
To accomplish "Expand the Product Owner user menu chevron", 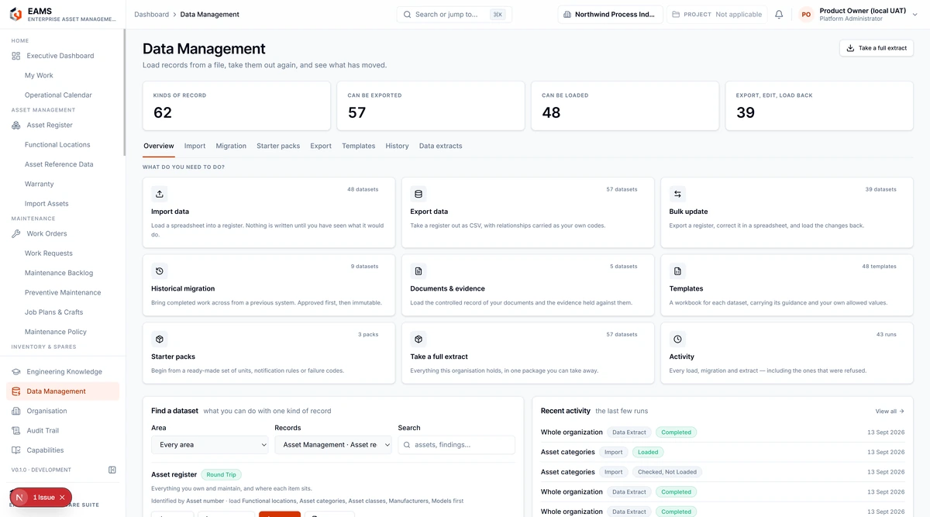I will pyautogui.click(x=915, y=15).
